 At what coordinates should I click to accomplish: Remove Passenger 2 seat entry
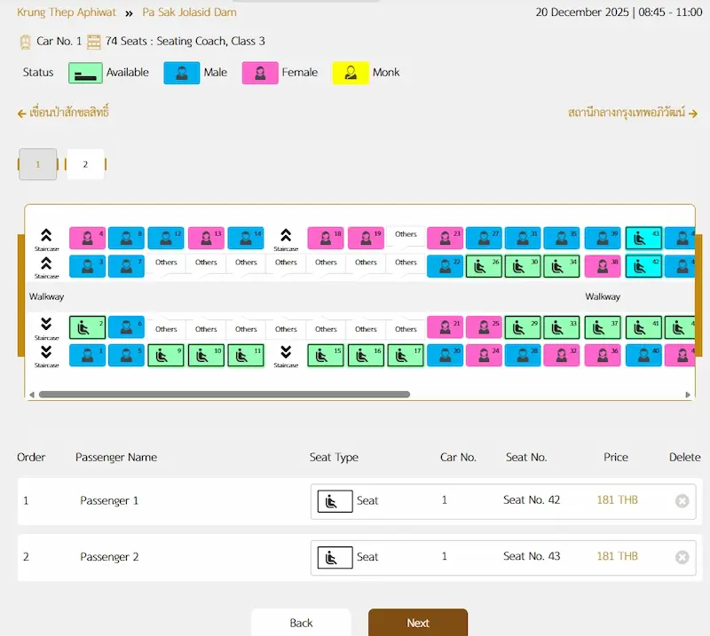click(682, 557)
